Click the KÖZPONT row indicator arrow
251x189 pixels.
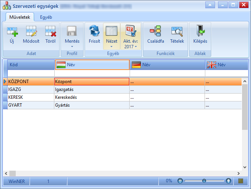point(5,82)
